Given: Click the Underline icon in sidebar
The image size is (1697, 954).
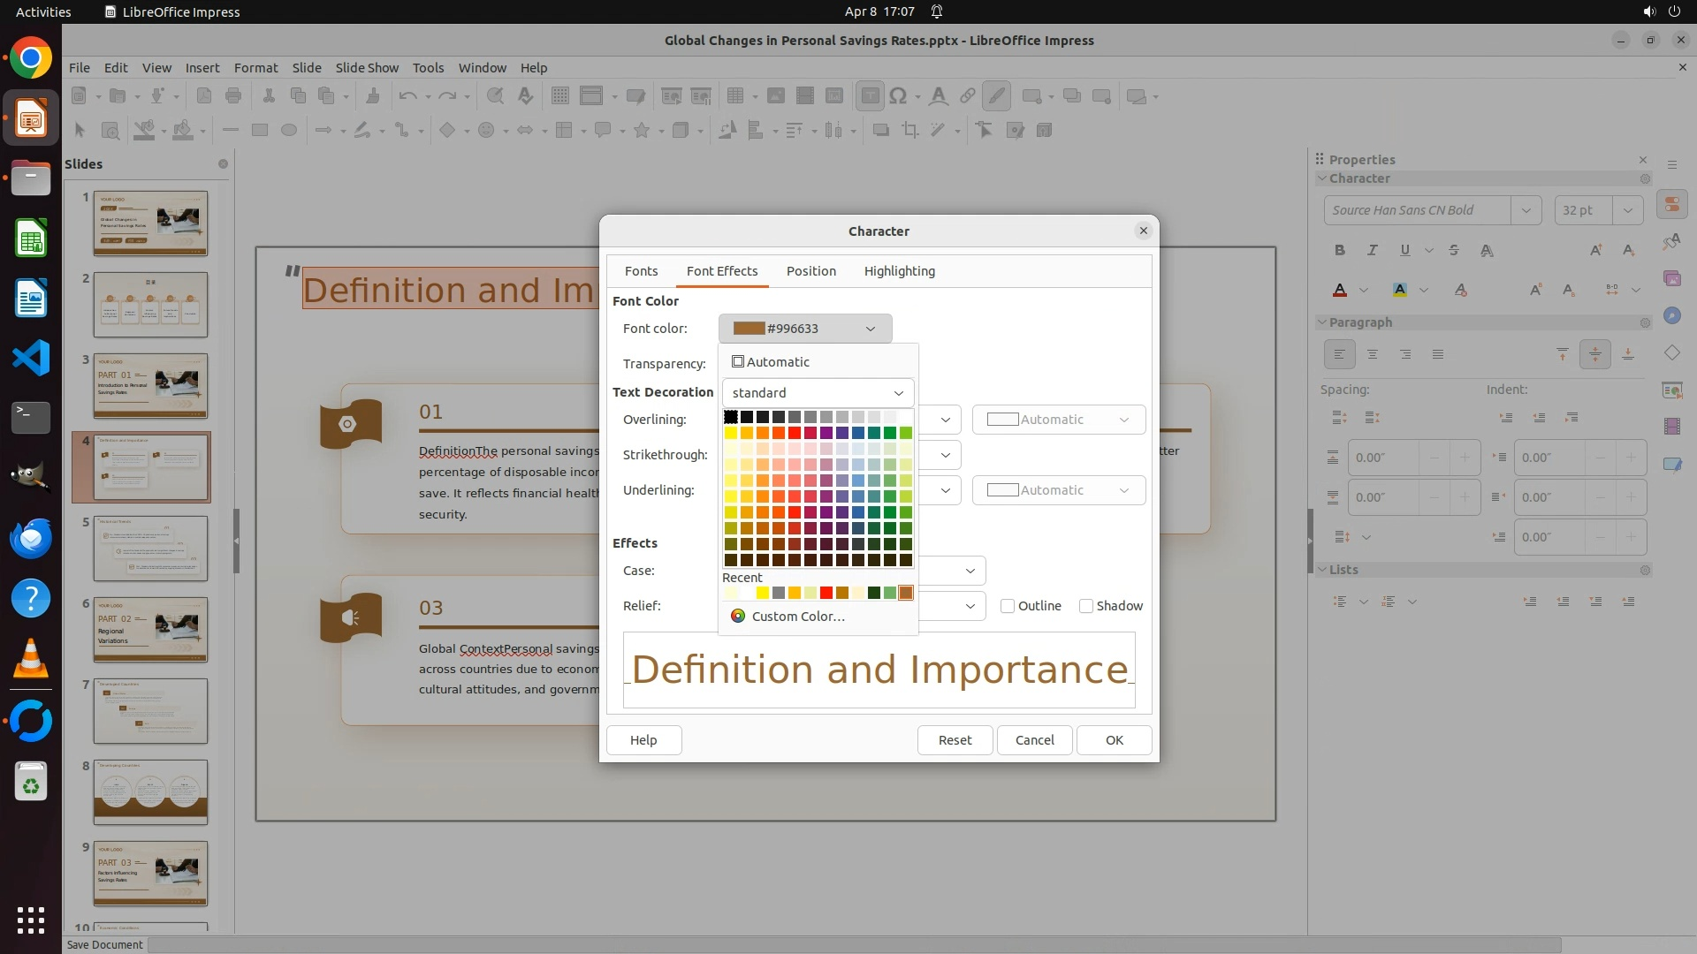Looking at the screenshot, I should pos(1404,251).
